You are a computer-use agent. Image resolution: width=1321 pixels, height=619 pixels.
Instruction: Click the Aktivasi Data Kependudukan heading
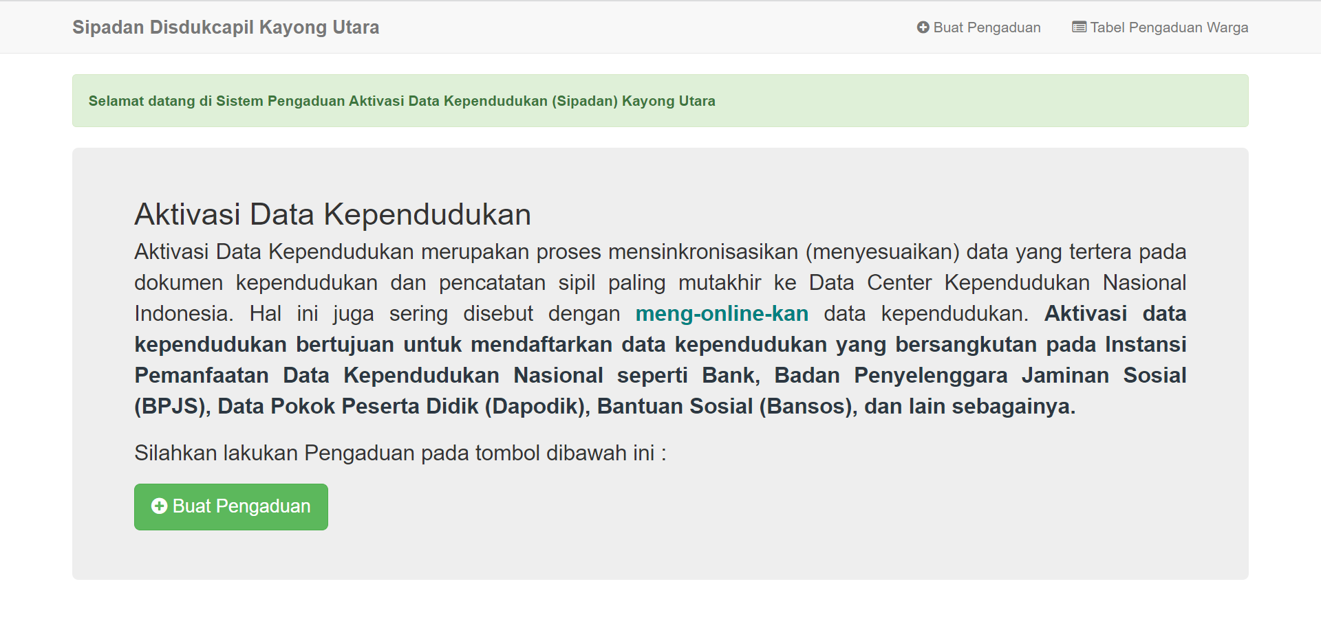pos(332,214)
